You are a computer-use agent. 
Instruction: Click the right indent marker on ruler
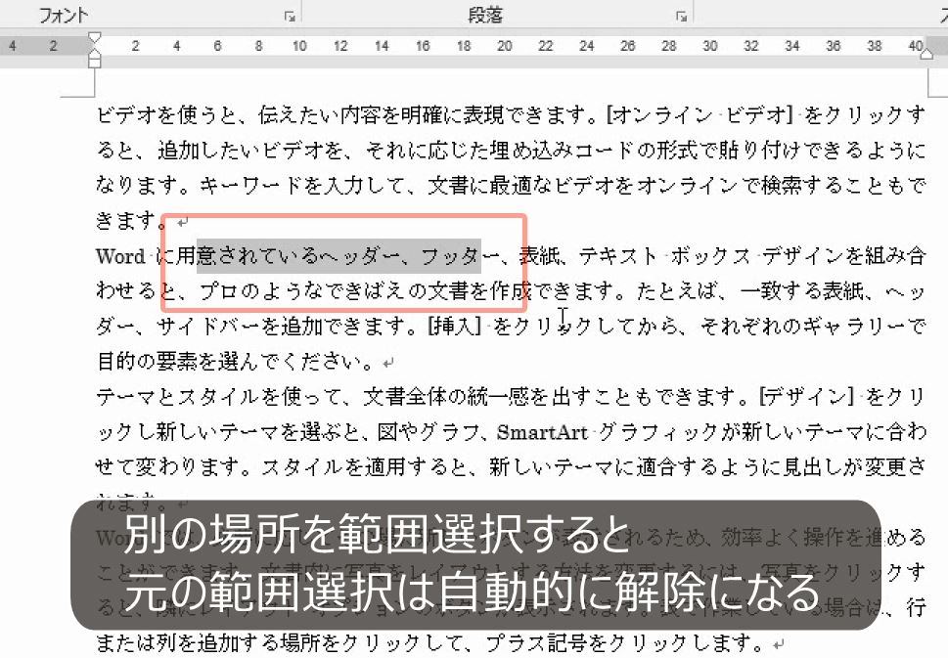926,55
